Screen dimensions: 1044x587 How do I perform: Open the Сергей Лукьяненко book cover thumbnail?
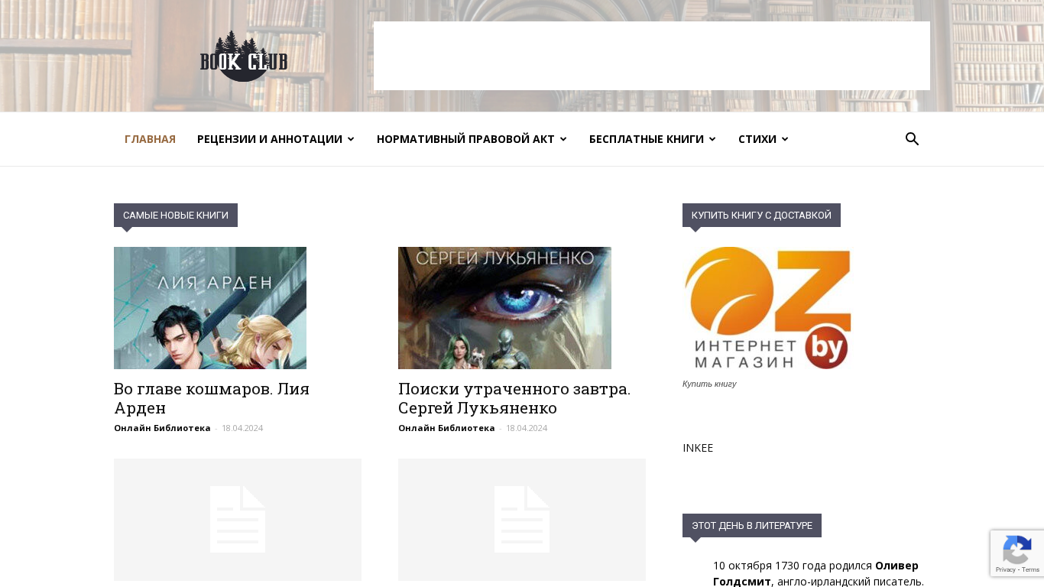click(504, 308)
